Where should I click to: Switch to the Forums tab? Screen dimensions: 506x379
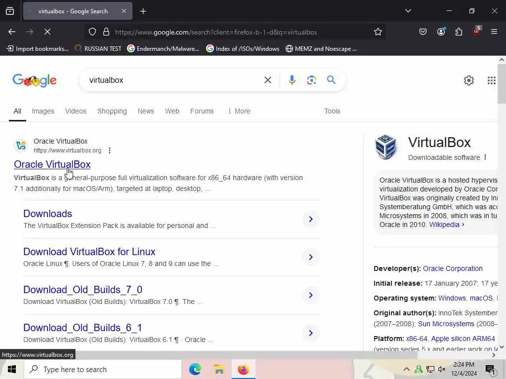202,111
